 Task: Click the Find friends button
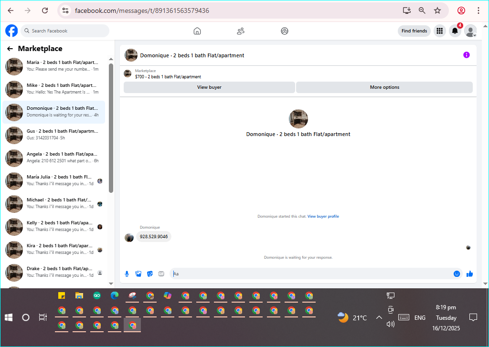click(x=414, y=31)
